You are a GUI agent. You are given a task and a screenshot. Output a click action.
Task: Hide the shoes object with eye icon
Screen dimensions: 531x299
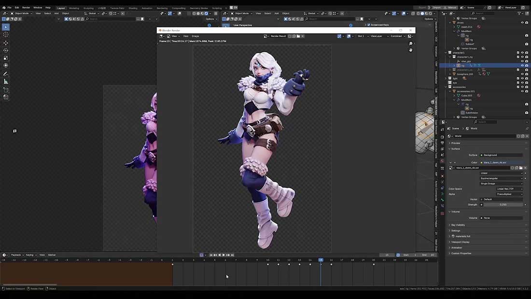coord(522,22)
